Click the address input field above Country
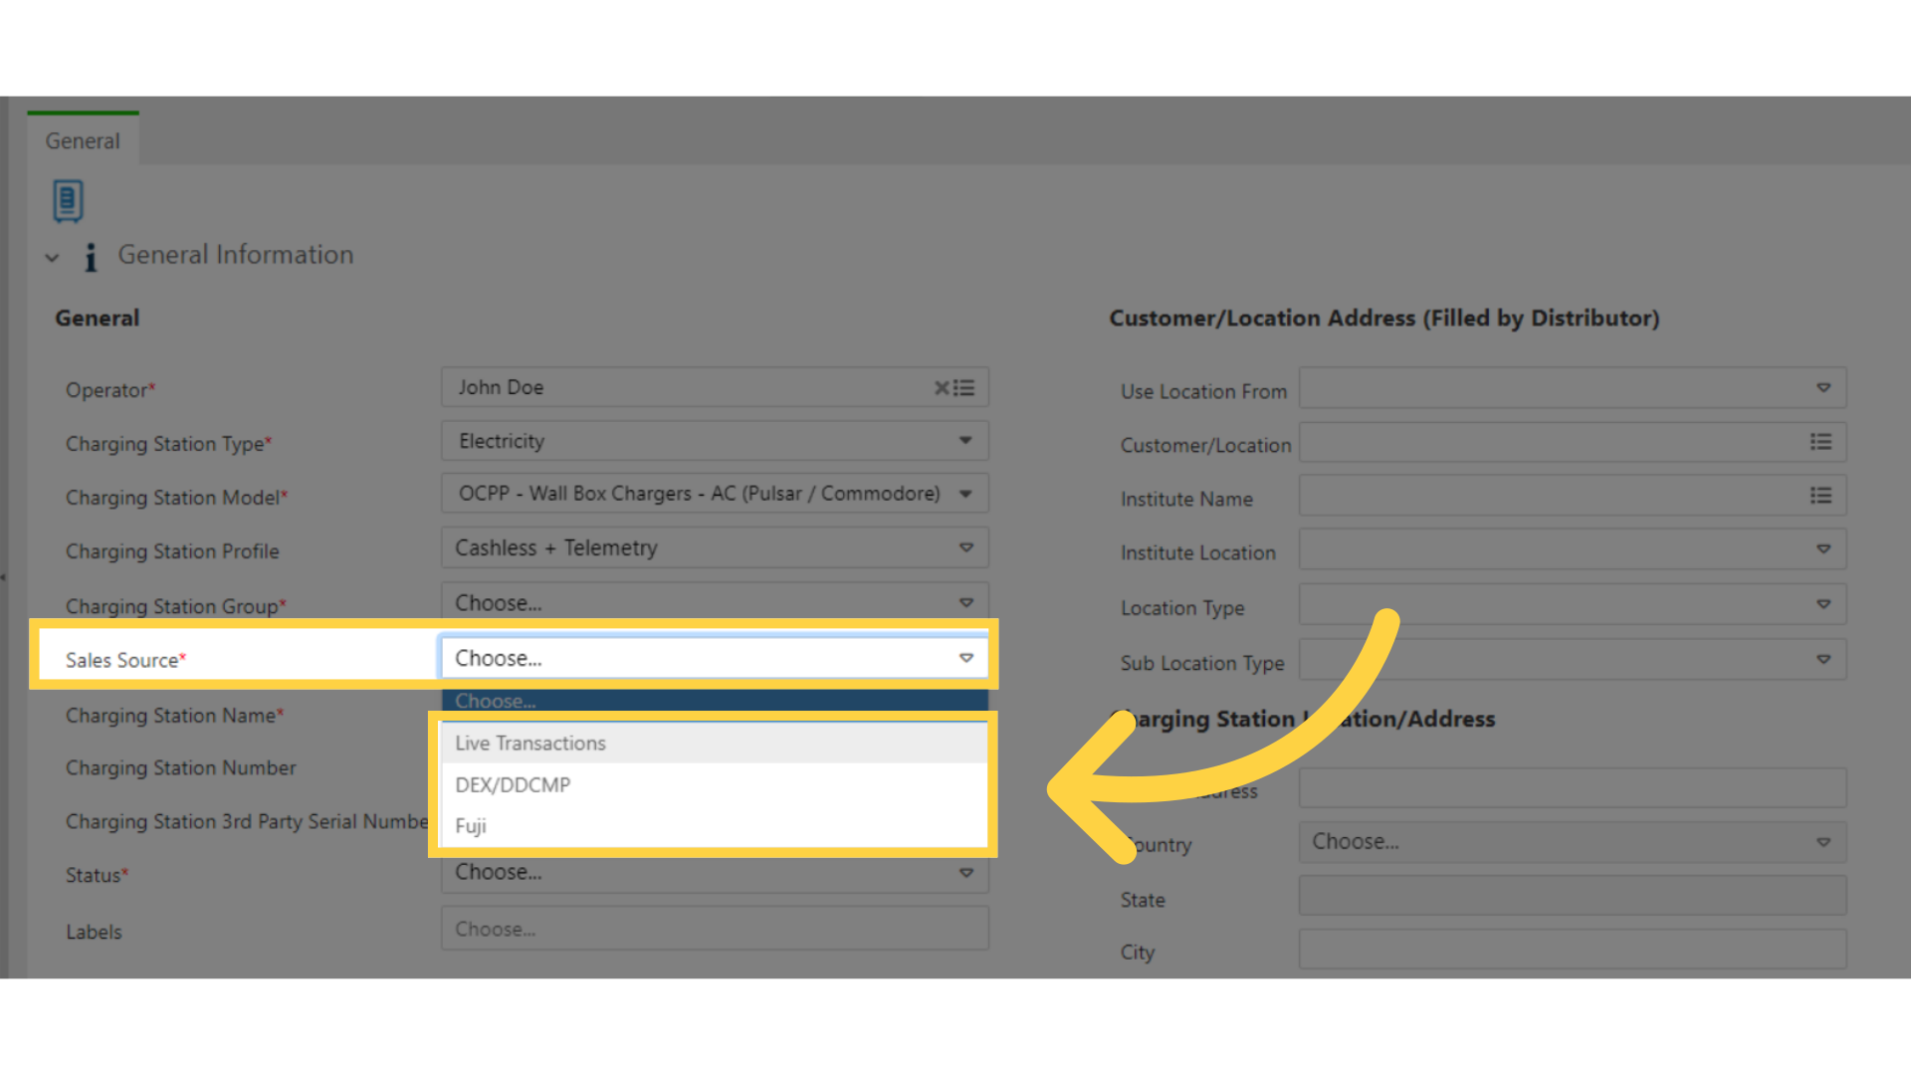 (x=1573, y=788)
